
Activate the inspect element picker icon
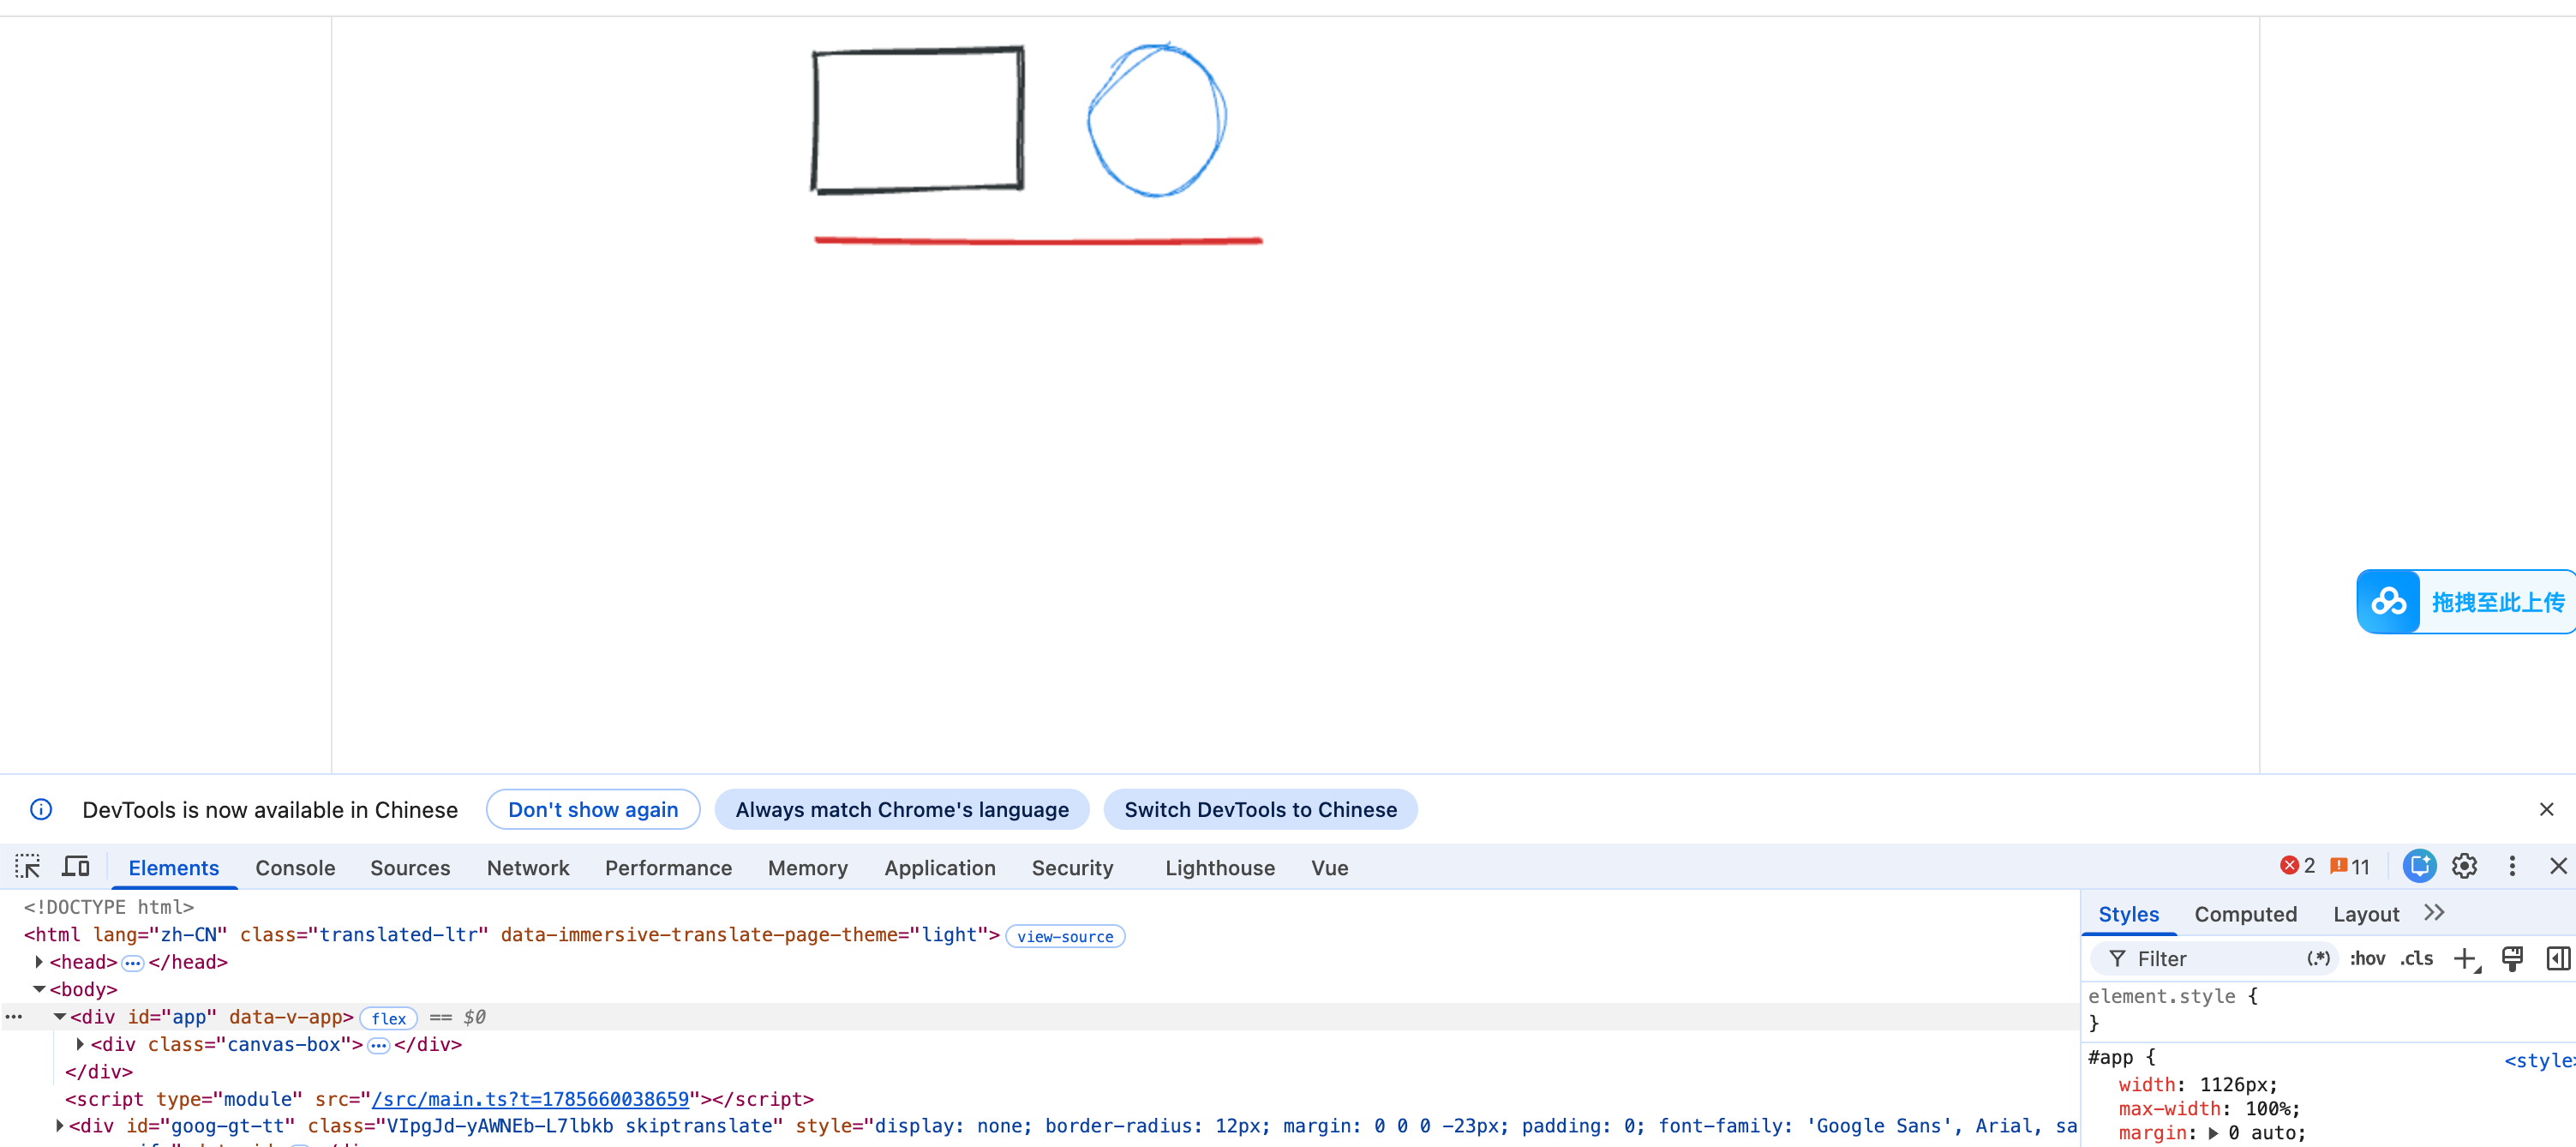[28, 866]
